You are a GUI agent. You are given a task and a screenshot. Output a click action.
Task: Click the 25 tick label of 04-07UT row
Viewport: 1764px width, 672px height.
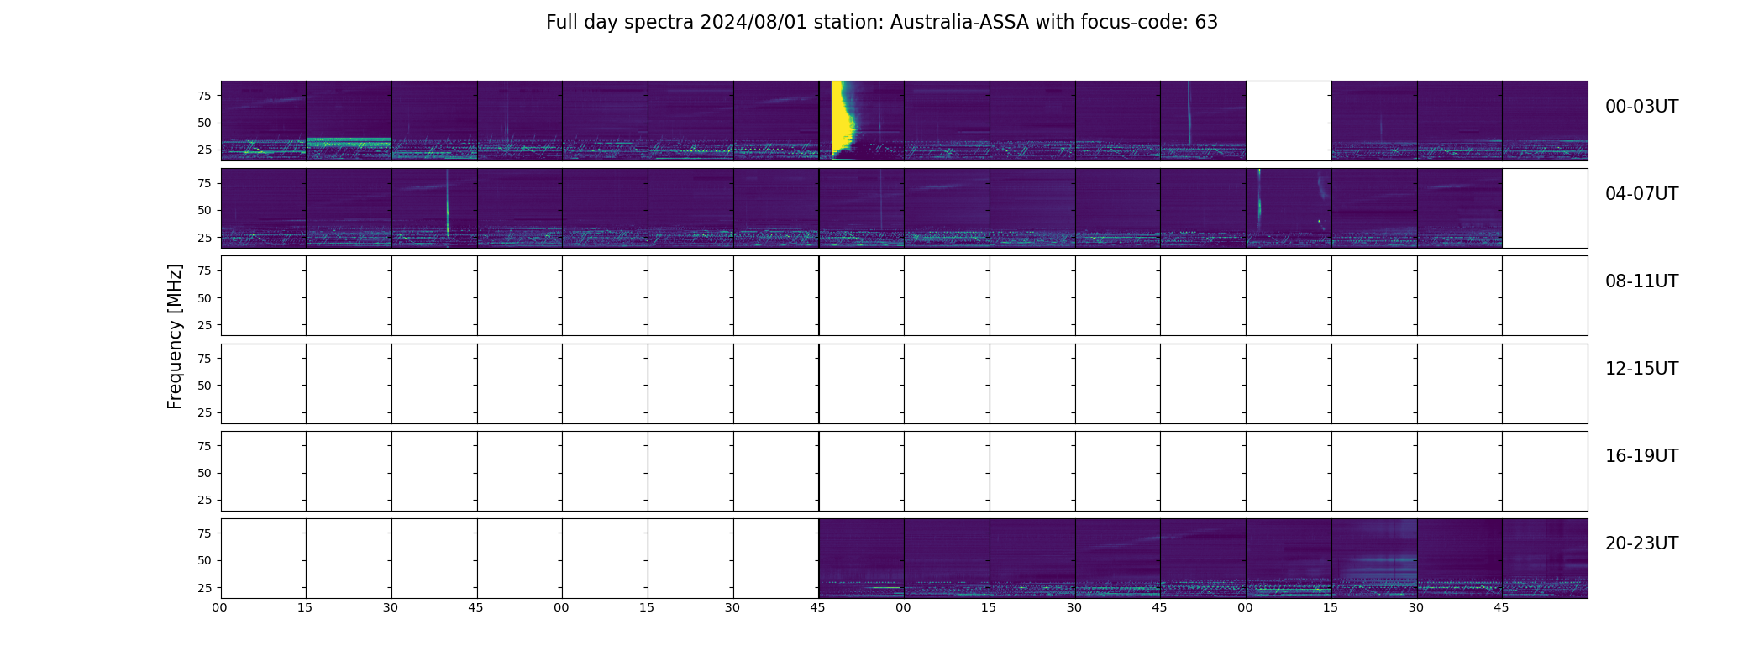point(204,238)
